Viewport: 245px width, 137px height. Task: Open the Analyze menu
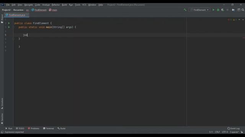pyautogui.click(x=46, y=5)
